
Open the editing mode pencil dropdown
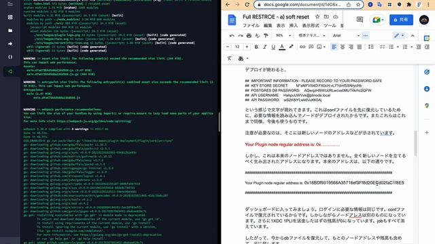pos(399,35)
